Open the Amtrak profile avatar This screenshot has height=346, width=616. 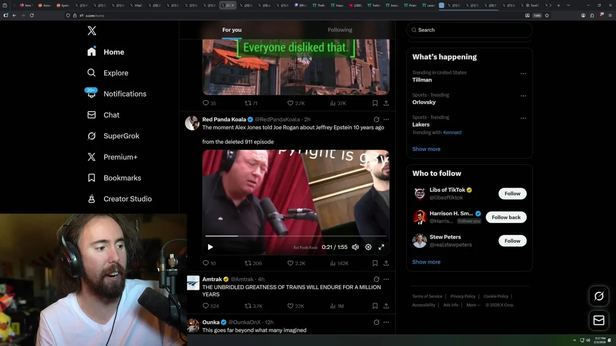coord(193,283)
